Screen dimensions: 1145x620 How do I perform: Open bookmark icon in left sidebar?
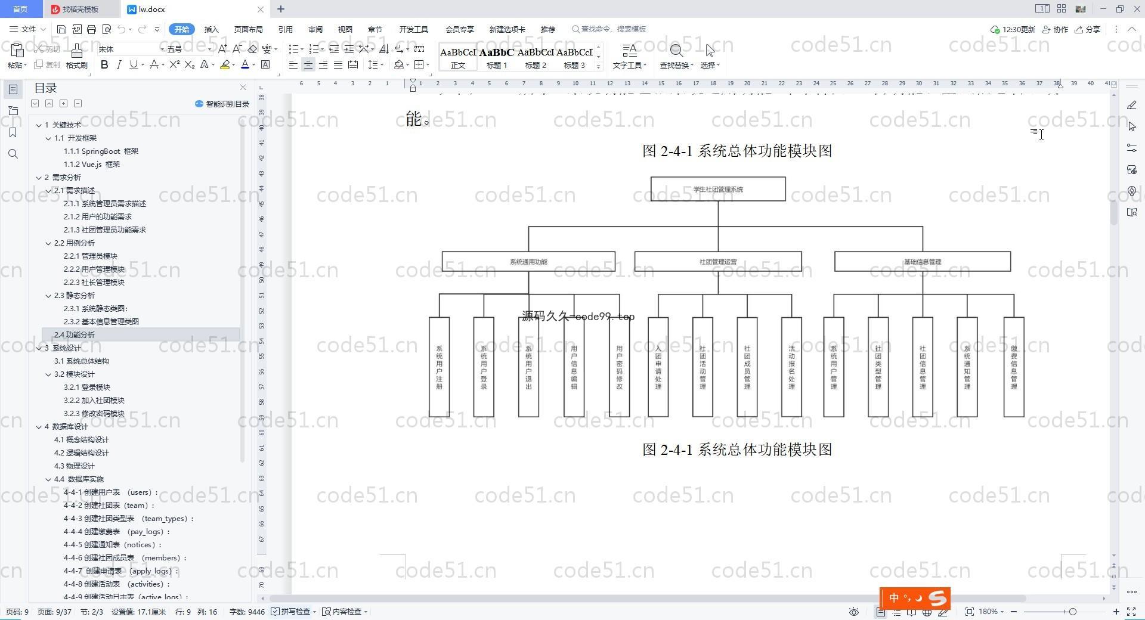pos(13,132)
